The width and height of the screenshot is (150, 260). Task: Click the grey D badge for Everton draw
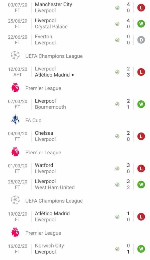pos(141,39)
